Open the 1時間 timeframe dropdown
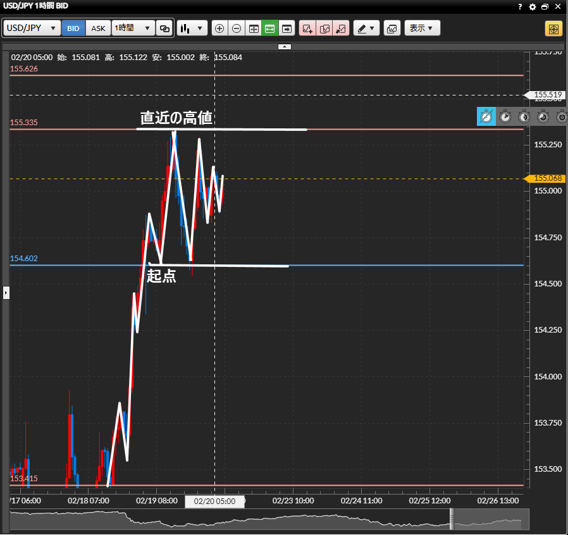The height and width of the screenshot is (535, 568). [x=133, y=28]
